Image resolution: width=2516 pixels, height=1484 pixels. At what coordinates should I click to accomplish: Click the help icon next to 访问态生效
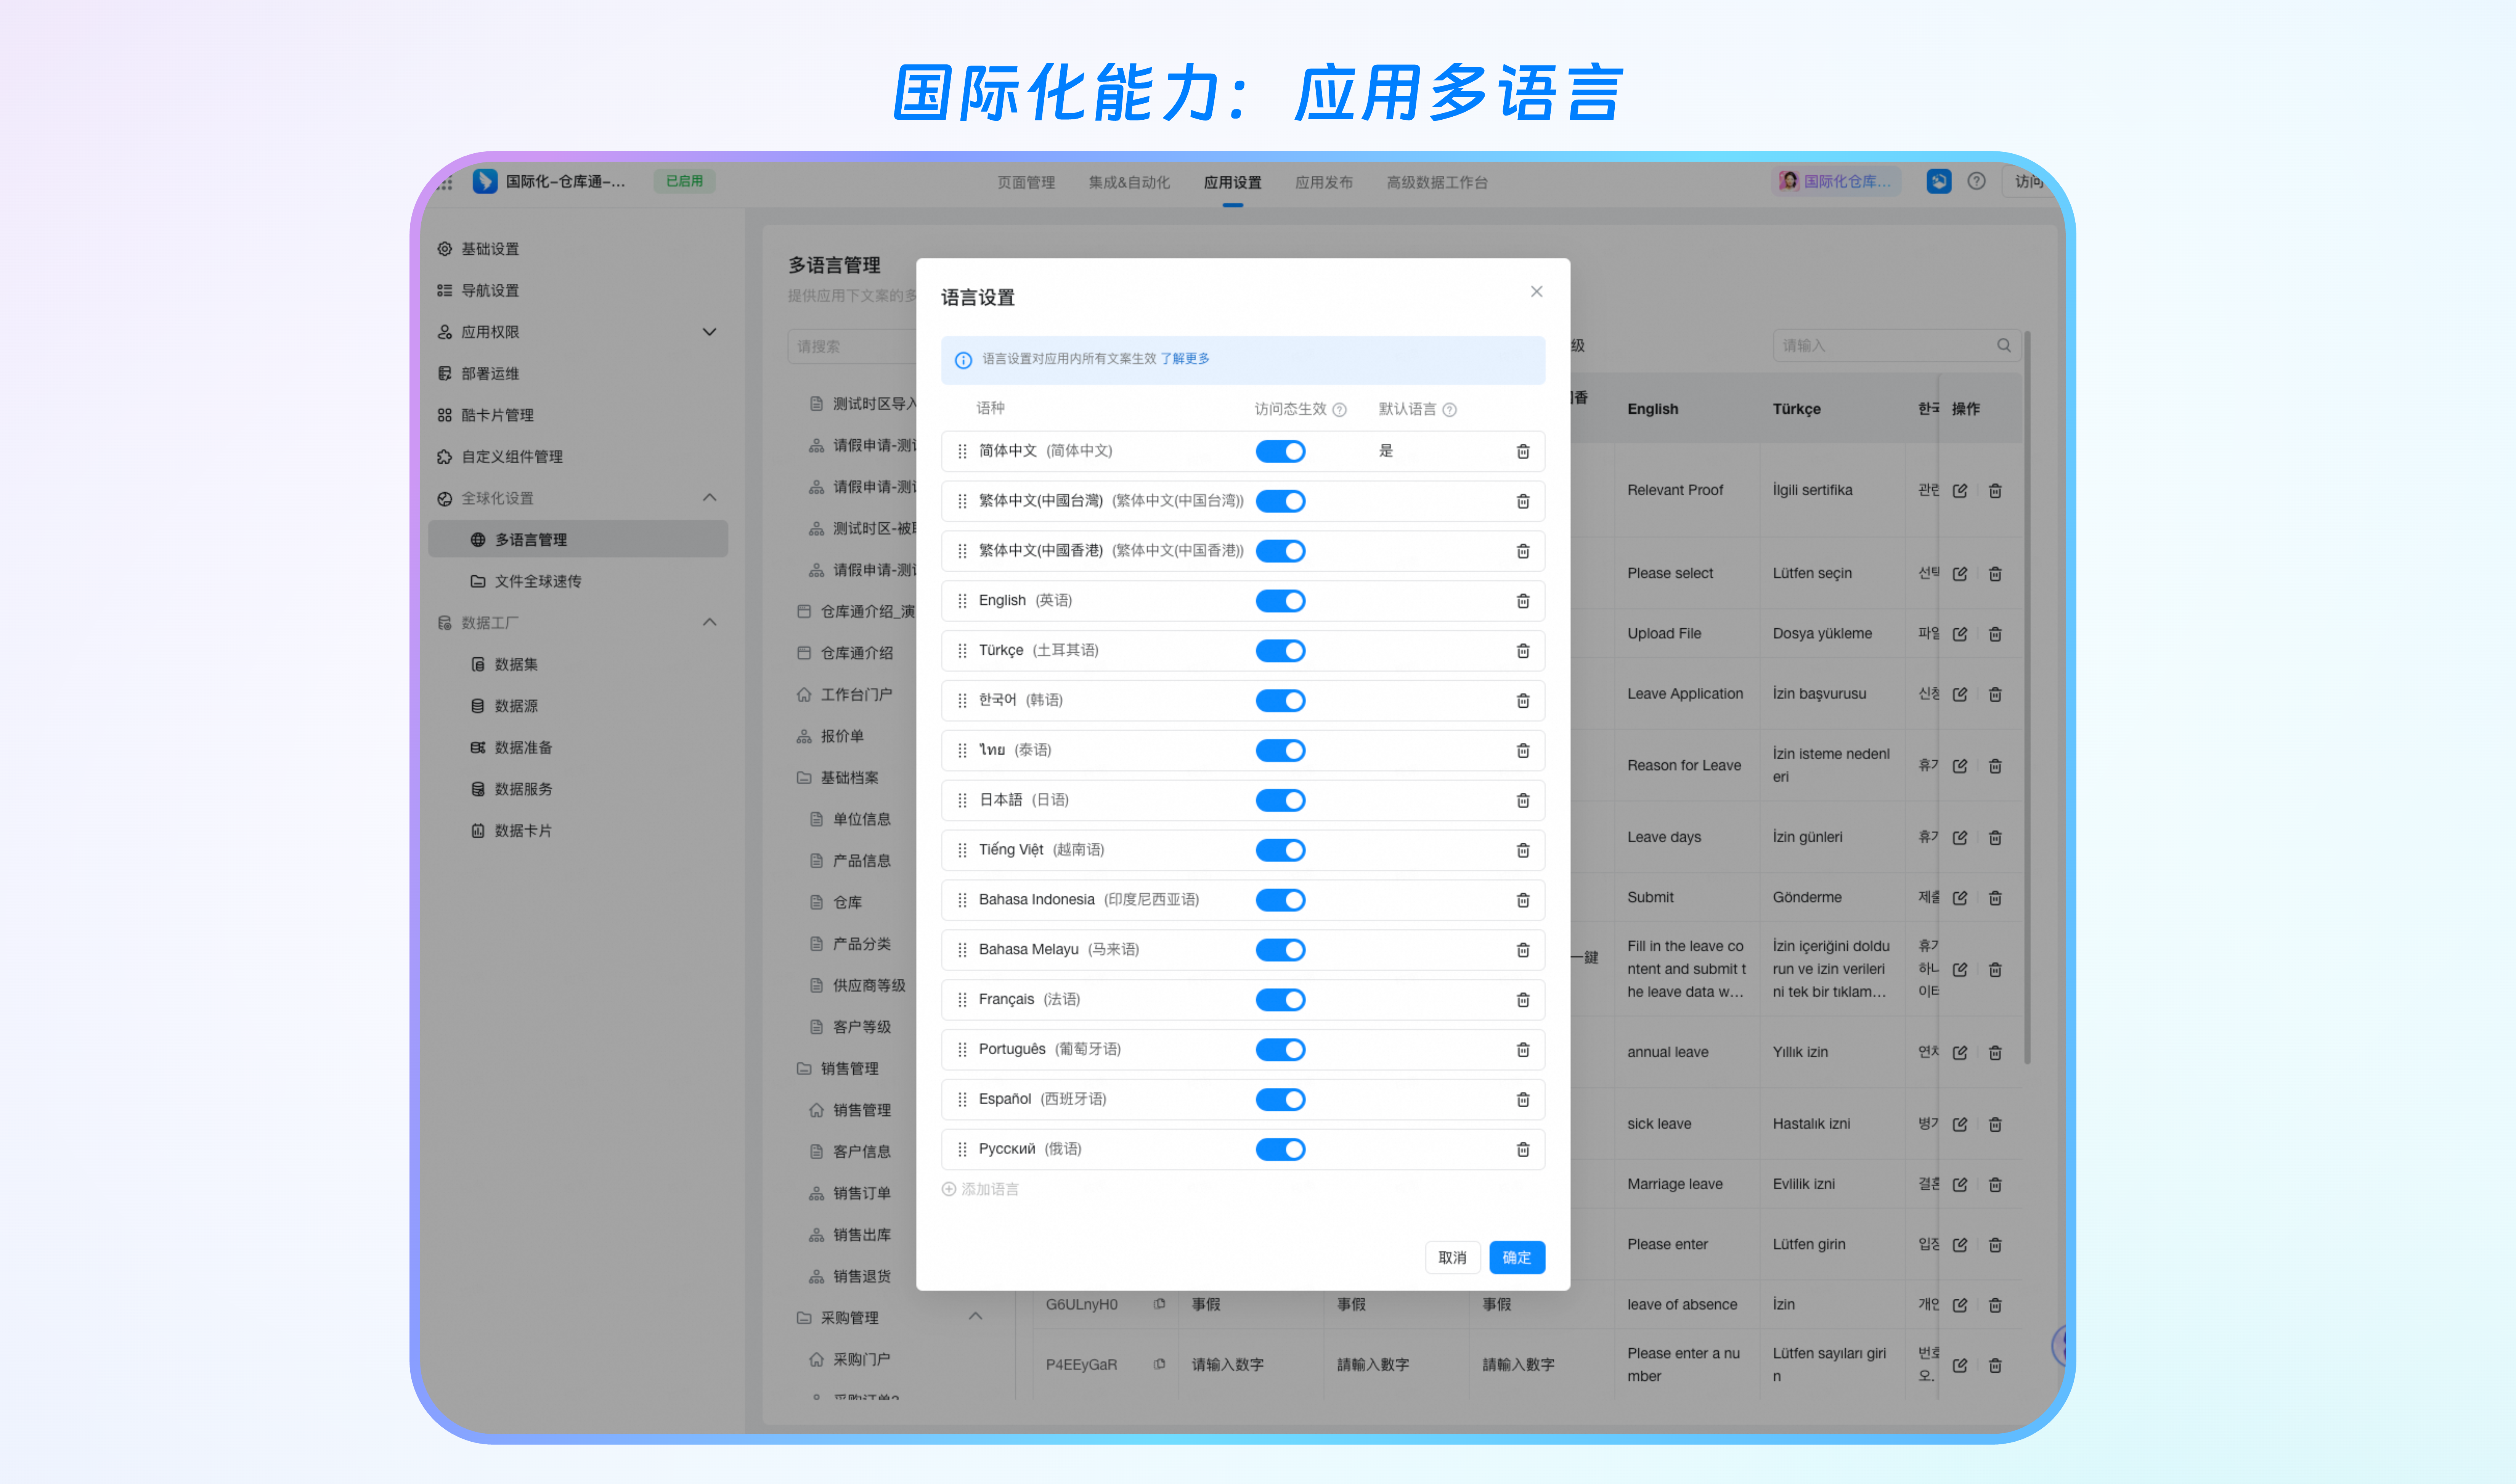click(x=1339, y=409)
